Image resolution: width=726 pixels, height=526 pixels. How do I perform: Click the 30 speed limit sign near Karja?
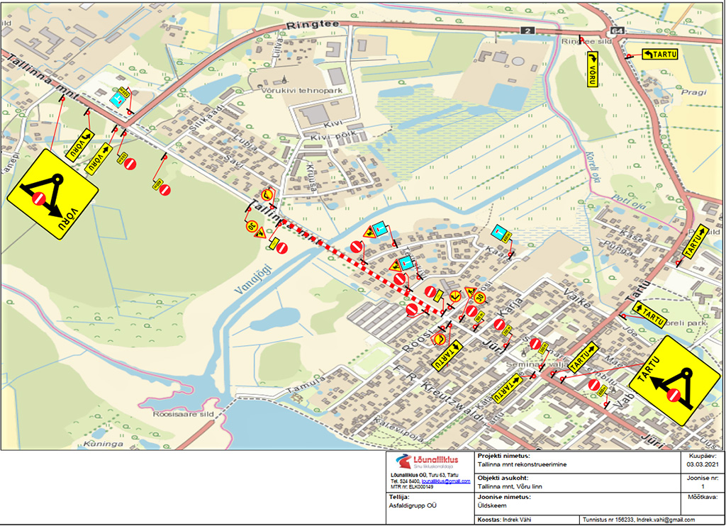tap(479, 297)
